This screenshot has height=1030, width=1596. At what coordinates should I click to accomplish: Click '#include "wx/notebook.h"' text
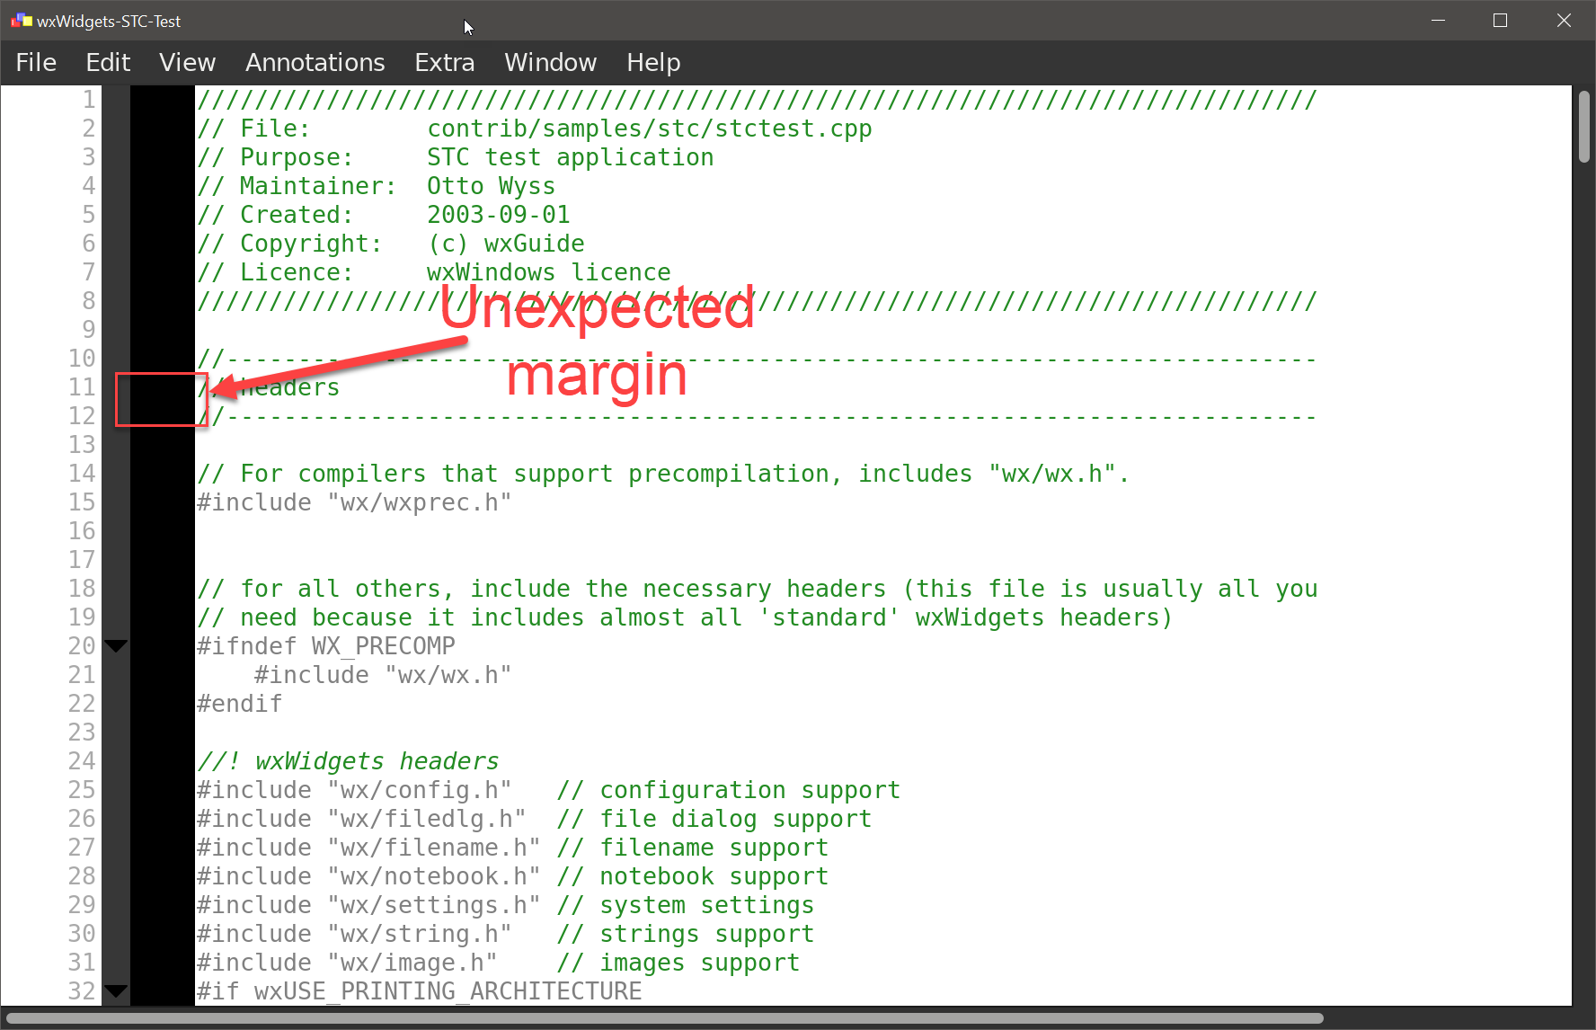(368, 876)
